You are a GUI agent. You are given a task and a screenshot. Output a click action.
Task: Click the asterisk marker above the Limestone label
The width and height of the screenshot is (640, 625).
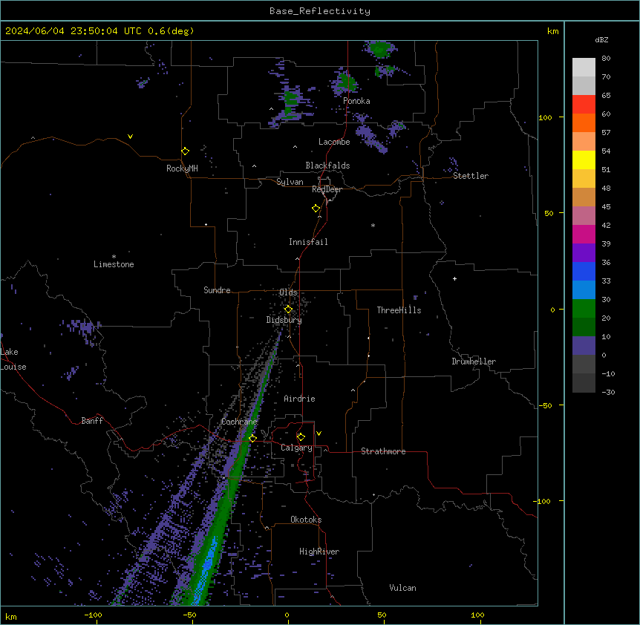114,257
